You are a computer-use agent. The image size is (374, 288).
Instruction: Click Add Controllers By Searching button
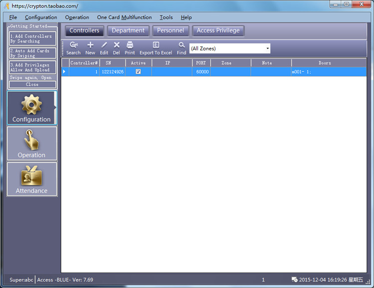pos(32,39)
